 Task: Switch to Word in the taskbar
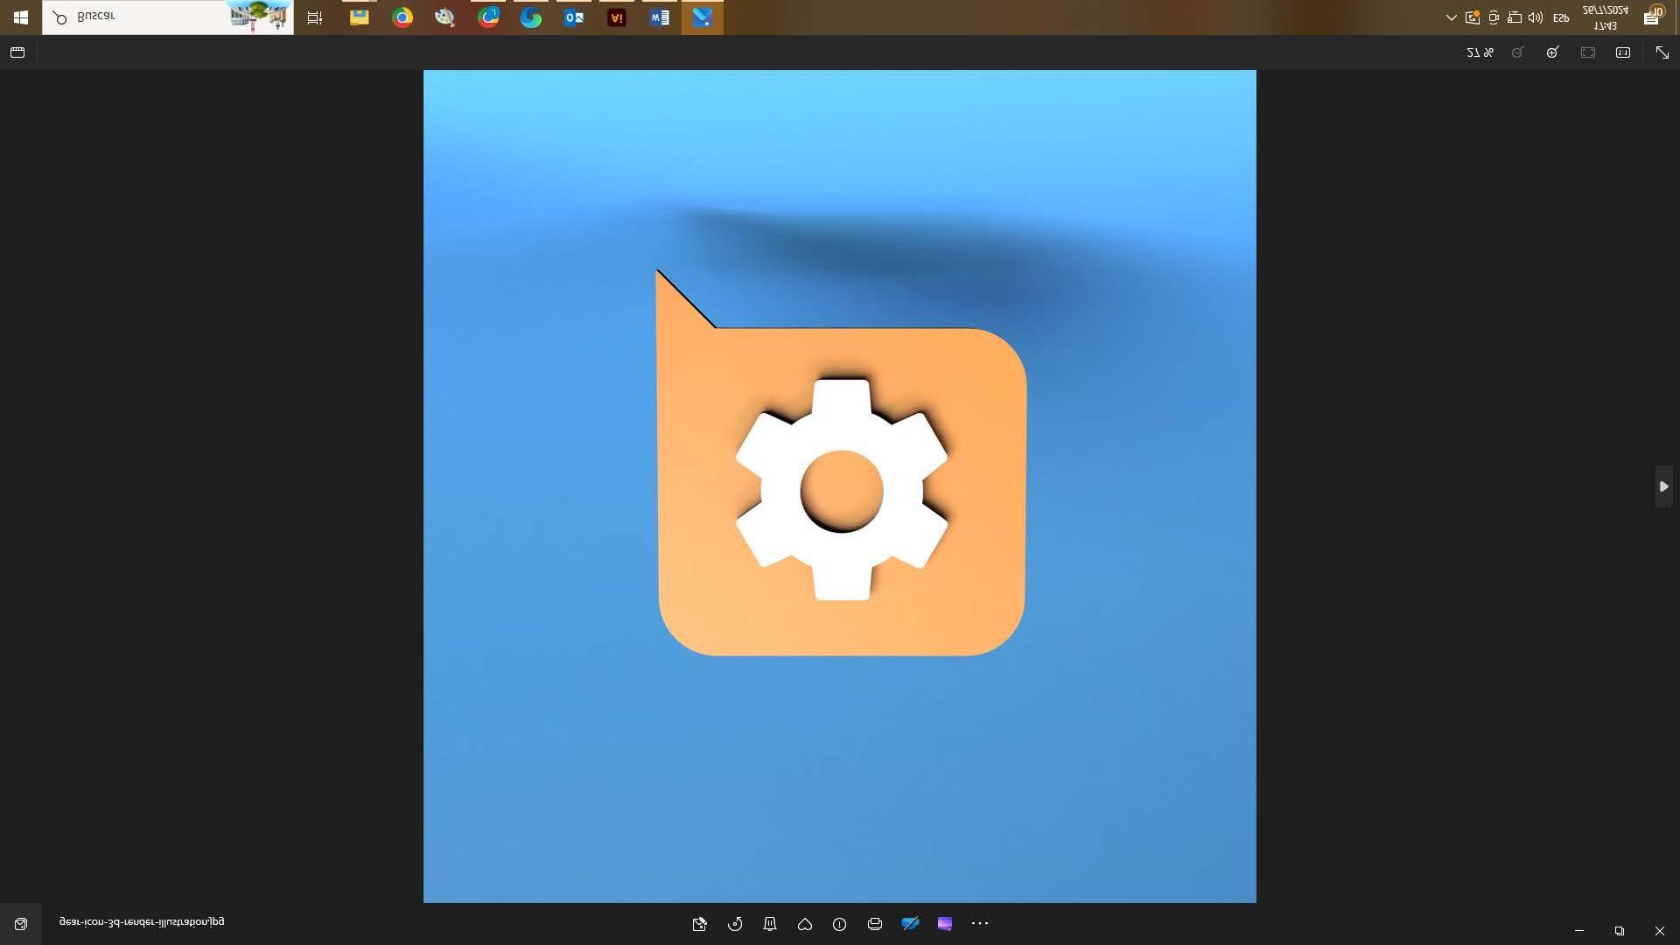660,17
